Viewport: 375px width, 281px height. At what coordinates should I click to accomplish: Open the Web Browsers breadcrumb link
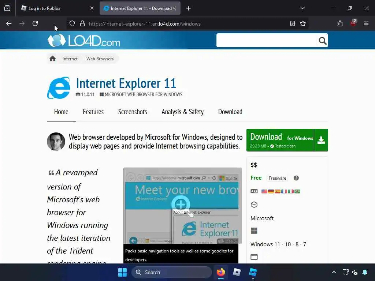pos(100,59)
